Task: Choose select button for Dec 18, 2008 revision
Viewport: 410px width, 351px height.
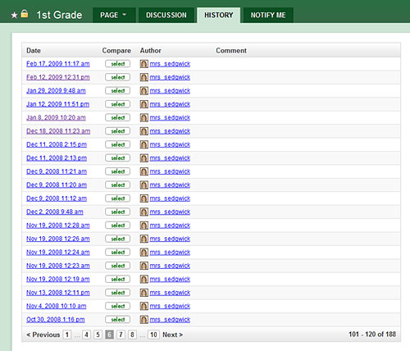Action: point(117,131)
